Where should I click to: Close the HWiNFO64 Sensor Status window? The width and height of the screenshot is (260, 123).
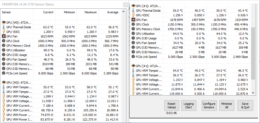pyautogui.click(x=126, y=5)
